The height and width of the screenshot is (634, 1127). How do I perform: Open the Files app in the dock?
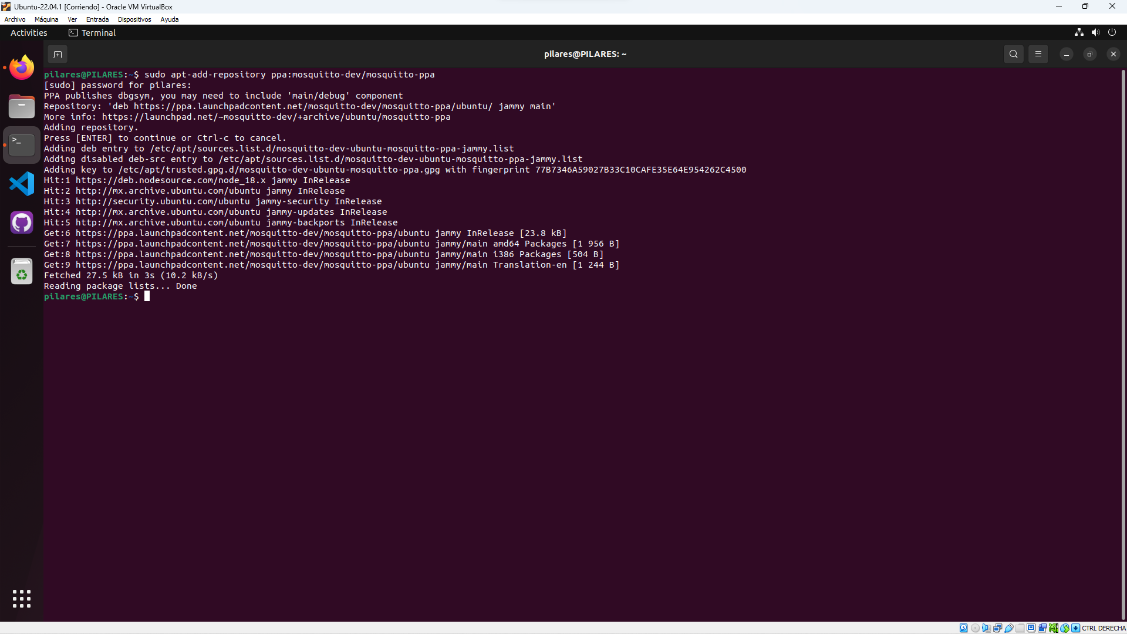tap(22, 106)
